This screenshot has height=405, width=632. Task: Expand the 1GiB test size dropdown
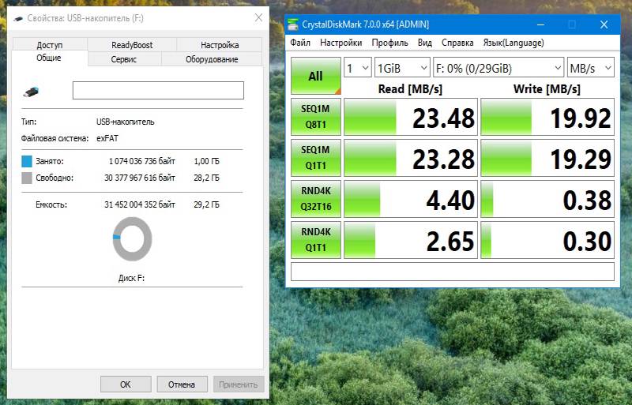point(401,68)
